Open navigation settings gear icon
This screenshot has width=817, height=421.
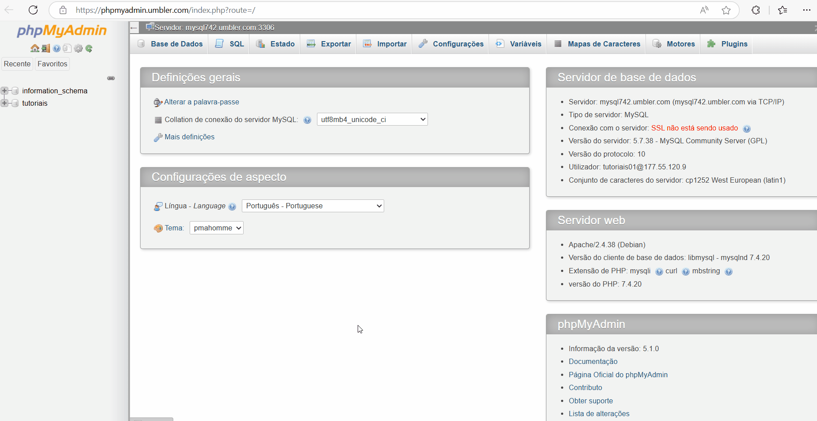pyautogui.click(x=78, y=48)
